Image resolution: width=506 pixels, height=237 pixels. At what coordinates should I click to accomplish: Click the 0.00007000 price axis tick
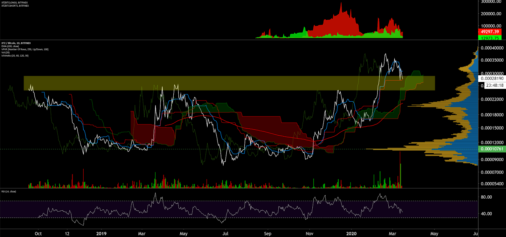(492, 172)
